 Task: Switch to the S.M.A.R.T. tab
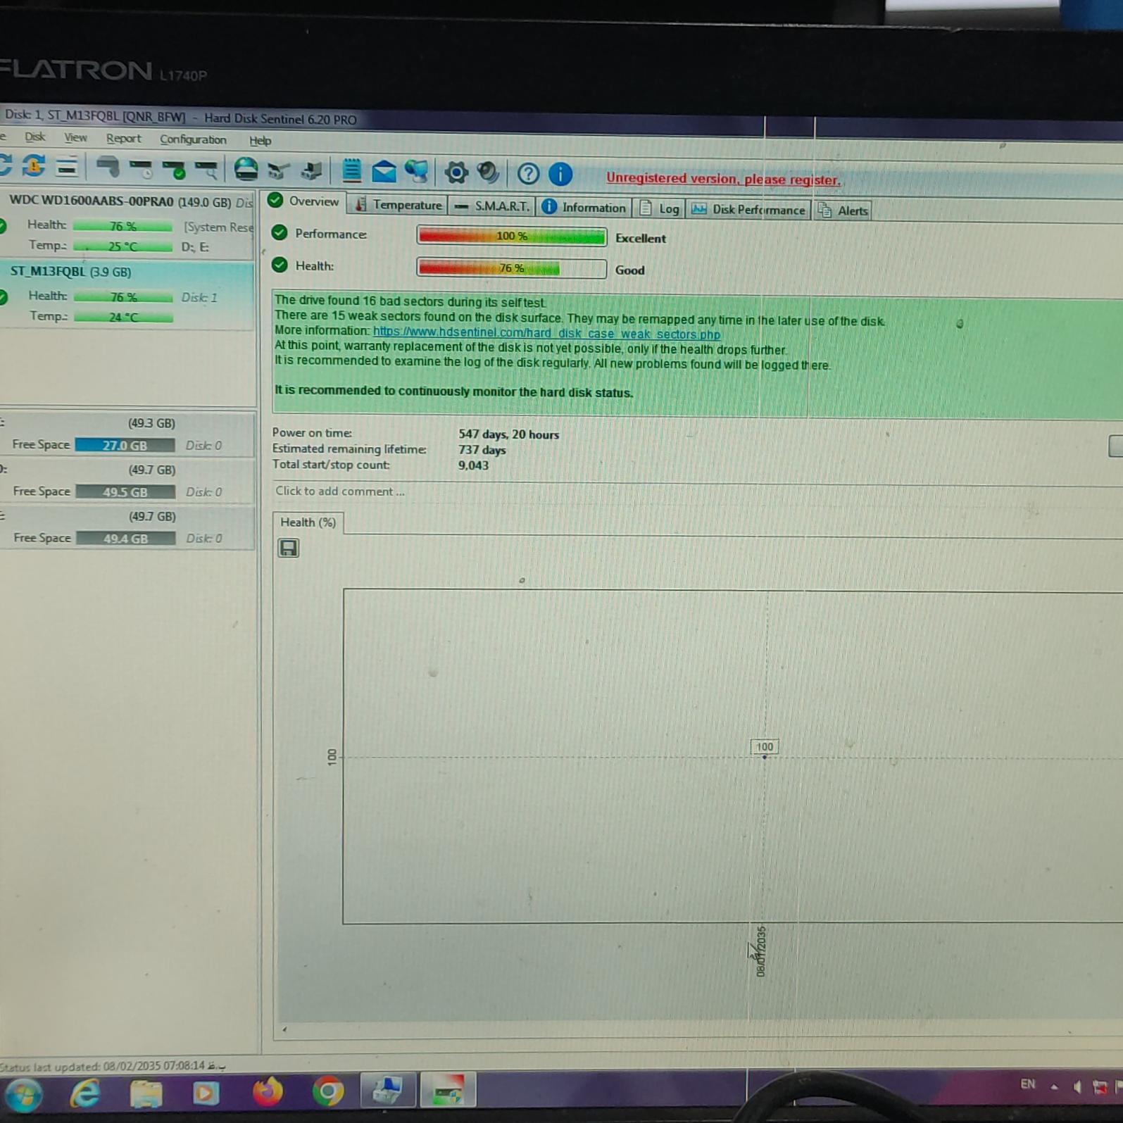(x=493, y=206)
